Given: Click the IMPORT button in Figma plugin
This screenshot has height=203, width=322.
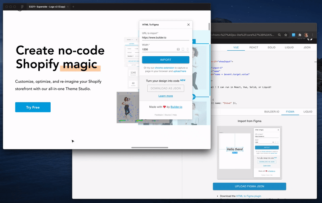Looking at the screenshot, I should 165,59.
